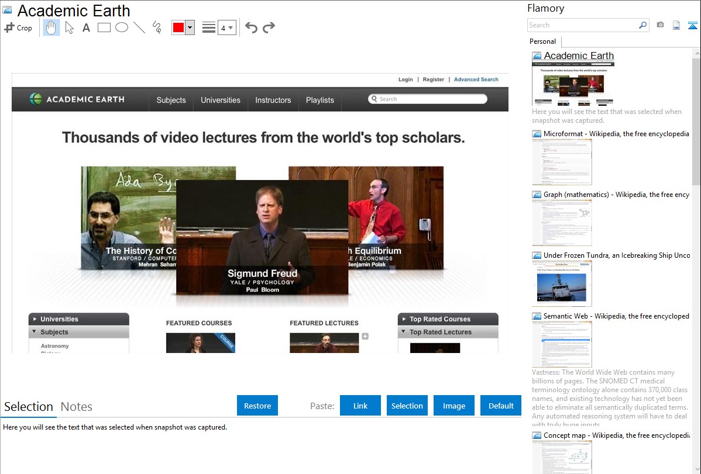Image resolution: width=701 pixels, height=474 pixels.
Task: Activate the hand pan tool
Action: 51,27
